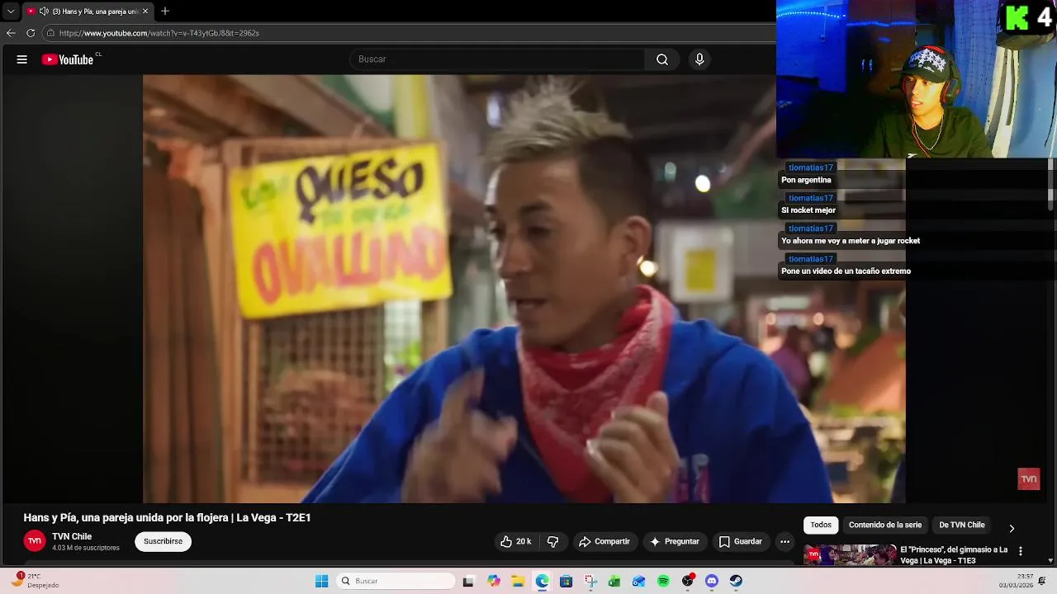
Task: Open the weather widget showing 21°C
Action: click(35, 580)
